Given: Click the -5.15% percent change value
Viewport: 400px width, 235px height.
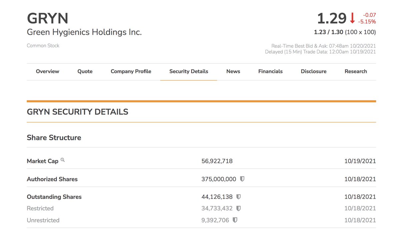Looking at the screenshot, I should (367, 22).
